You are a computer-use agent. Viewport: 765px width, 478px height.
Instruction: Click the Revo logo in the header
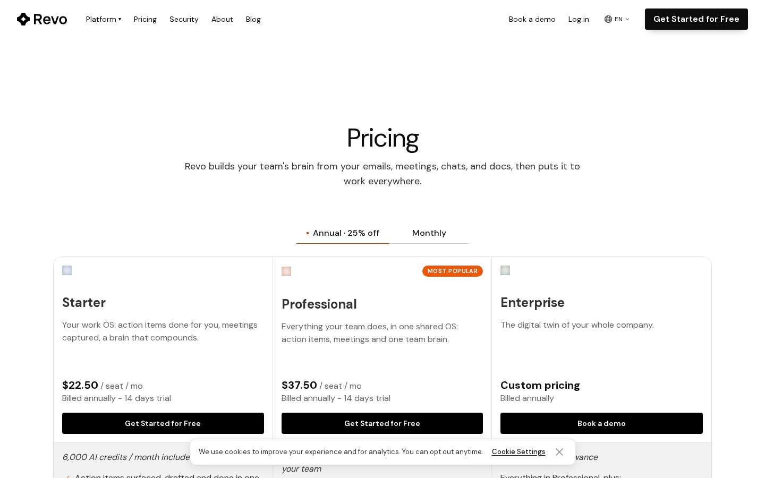[x=42, y=19]
